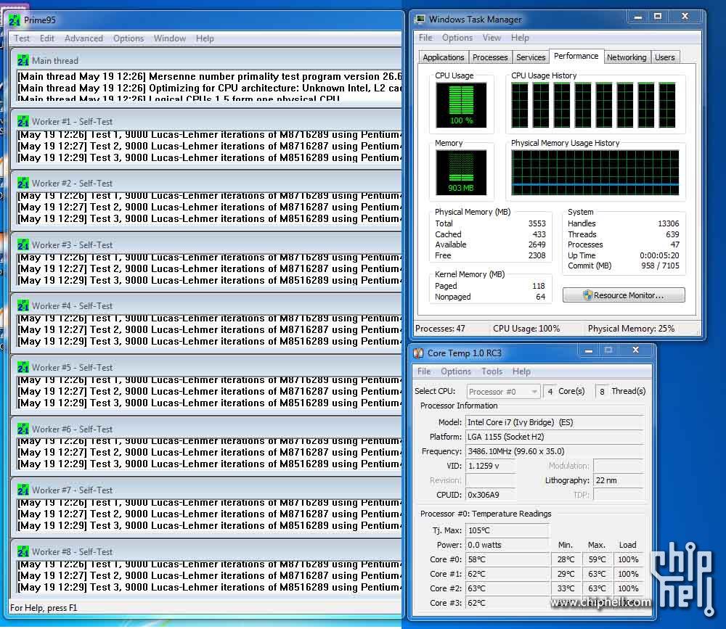Click the VID field showing 1.1259 v
Screen dimensions: 726x629
[490, 466]
